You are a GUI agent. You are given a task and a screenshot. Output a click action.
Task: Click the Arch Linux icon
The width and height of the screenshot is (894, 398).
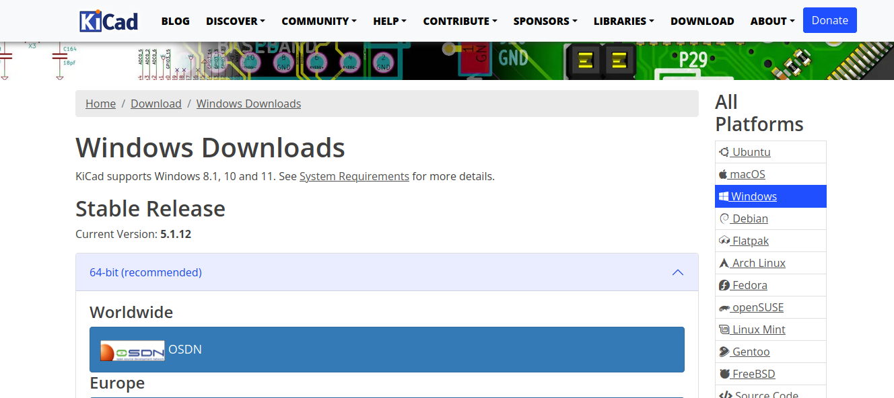pyautogui.click(x=724, y=263)
